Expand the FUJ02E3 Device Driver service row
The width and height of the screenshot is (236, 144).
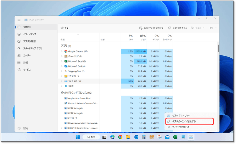click(x=62, y=128)
